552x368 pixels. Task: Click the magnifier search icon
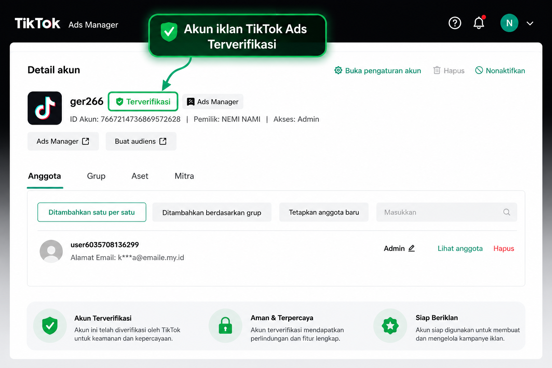[x=507, y=212]
